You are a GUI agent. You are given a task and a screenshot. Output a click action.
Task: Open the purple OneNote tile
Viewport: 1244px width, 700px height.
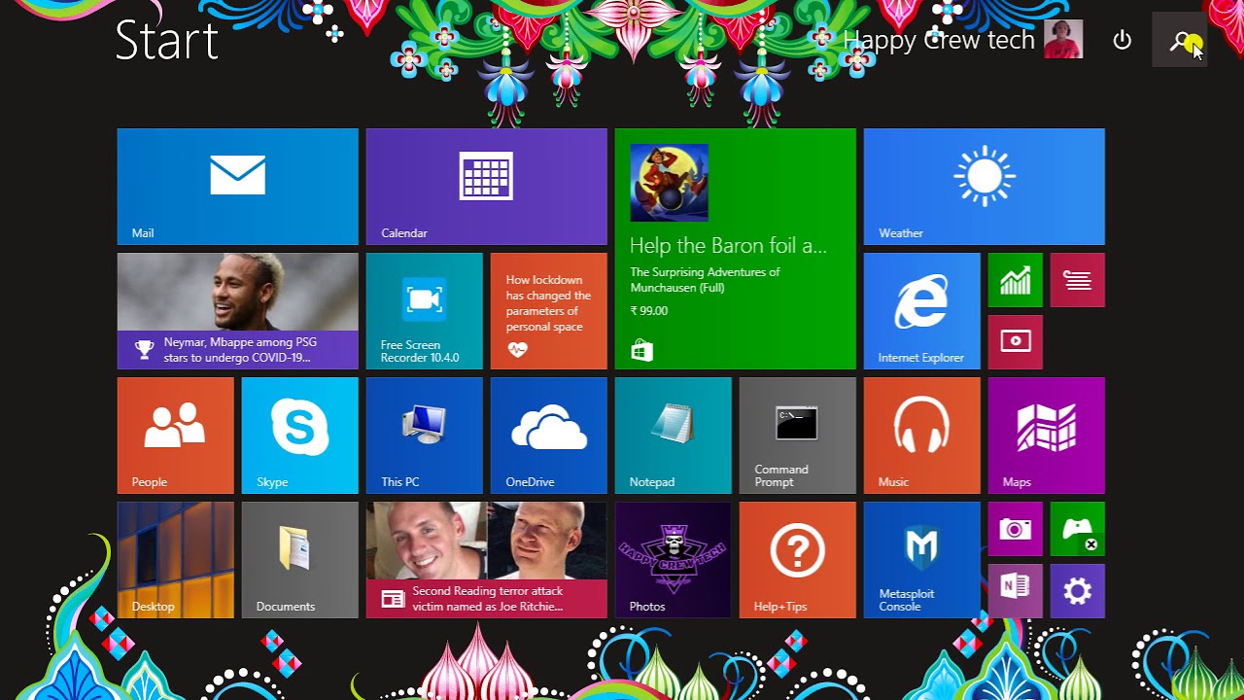[x=1015, y=591]
